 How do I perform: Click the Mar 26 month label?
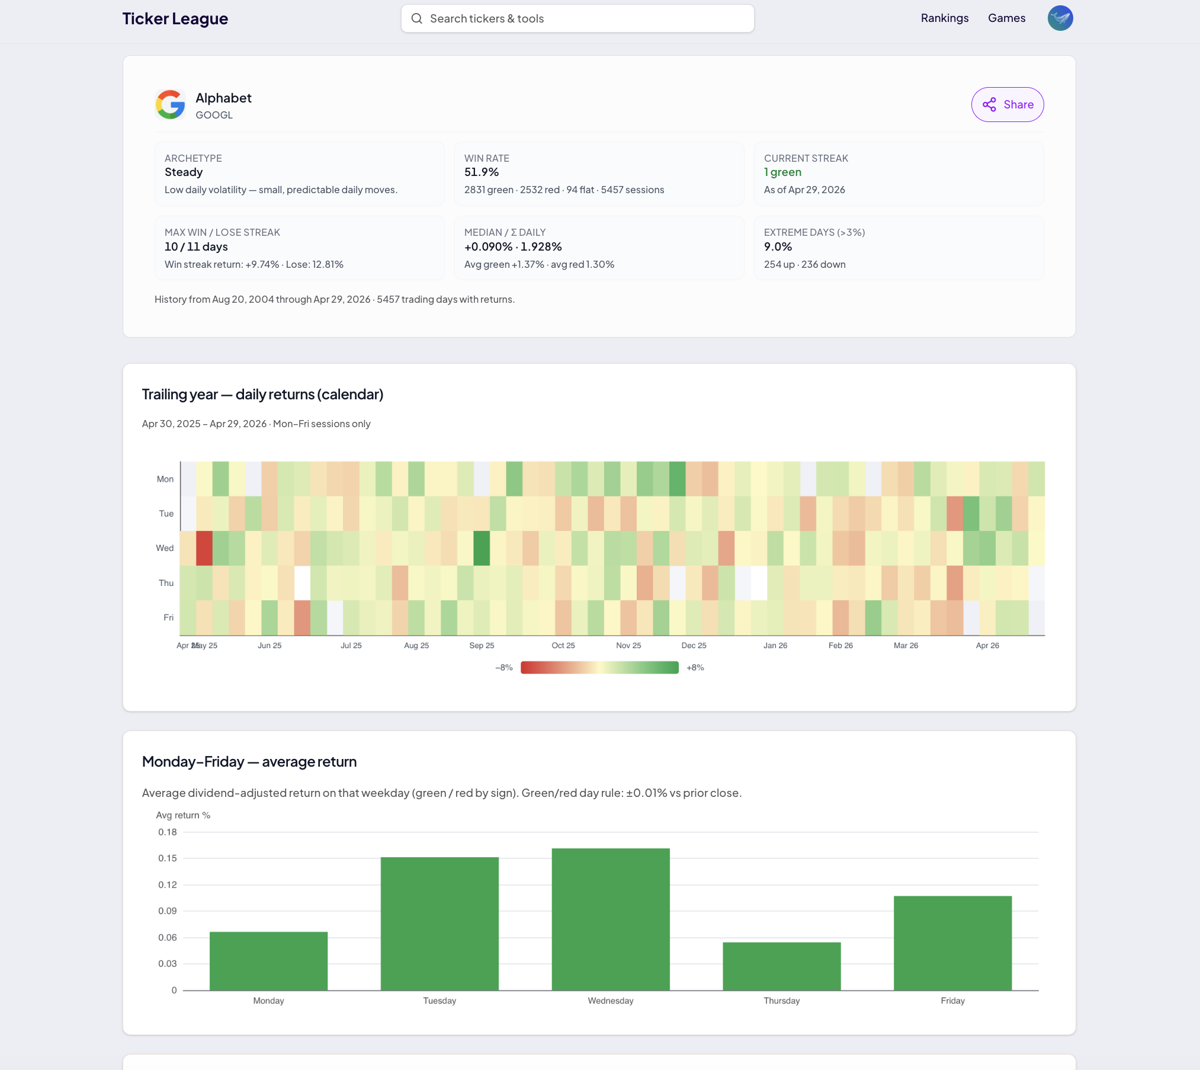point(906,646)
